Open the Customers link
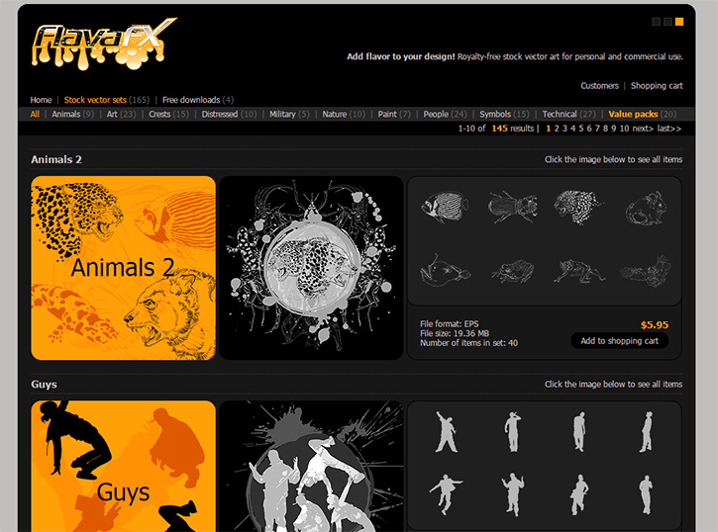718x532 pixels. (599, 85)
